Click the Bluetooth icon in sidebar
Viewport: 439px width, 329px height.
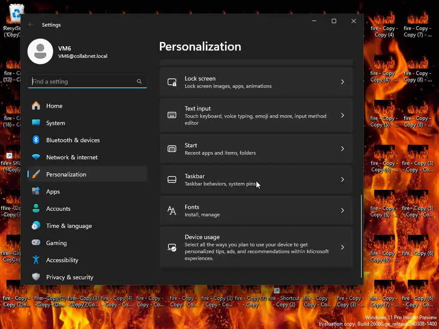pyautogui.click(x=36, y=140)
